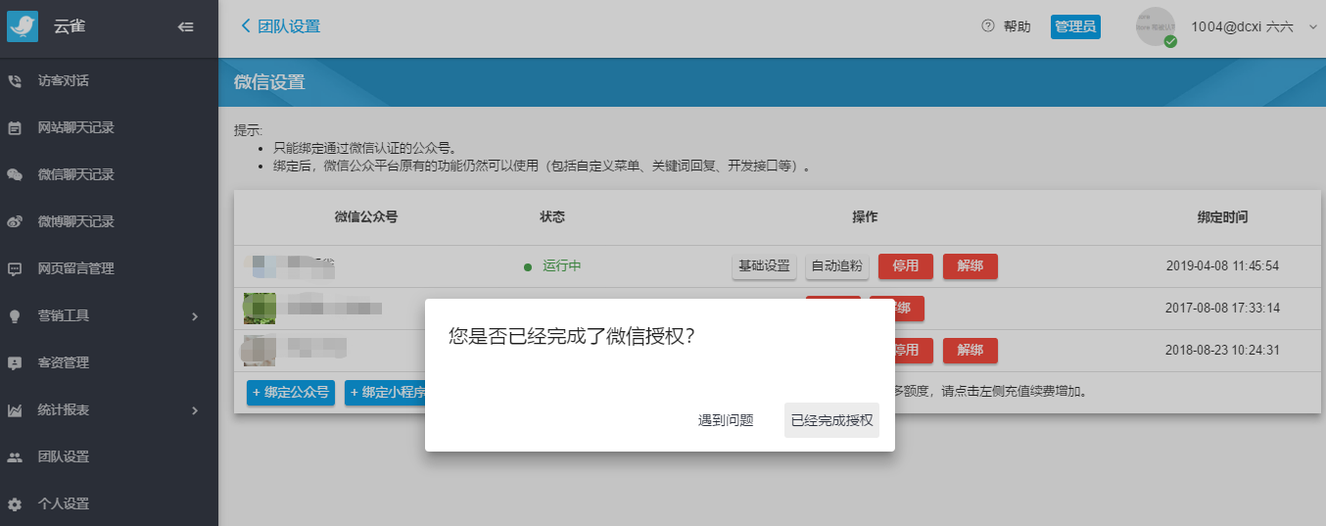Click the 网页留言管理 message icon
Image resolution: width=1326 pixels, height=526 pixels.
pos(15,268)
